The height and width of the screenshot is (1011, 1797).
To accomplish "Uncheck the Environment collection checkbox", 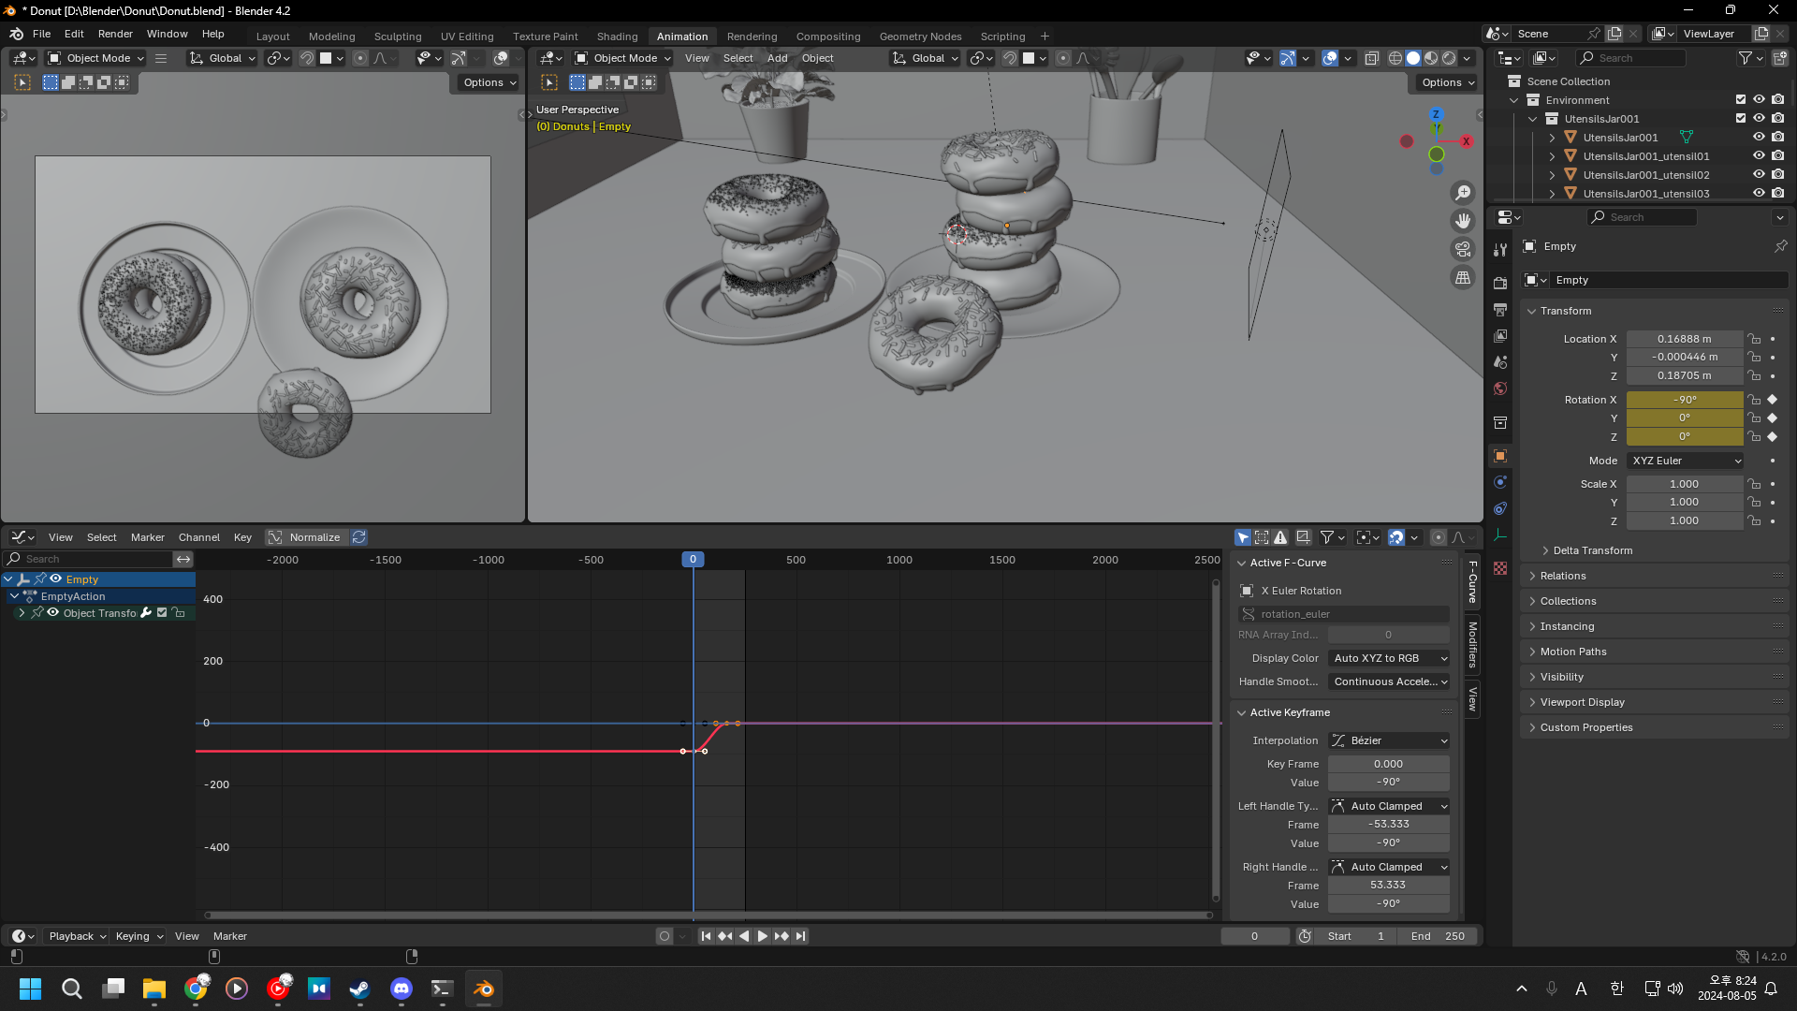I will (x=1740, y=100).
